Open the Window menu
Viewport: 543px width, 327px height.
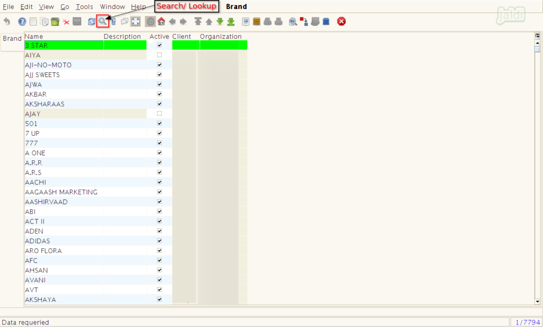[112, 7]
